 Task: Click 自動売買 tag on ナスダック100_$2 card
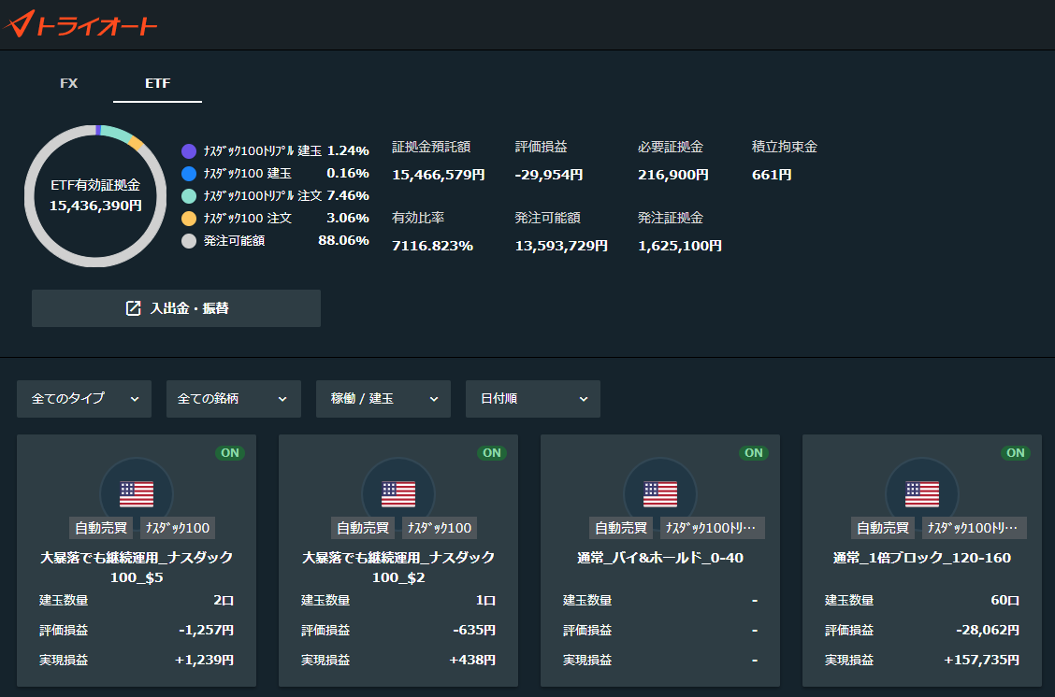point(363,528)
